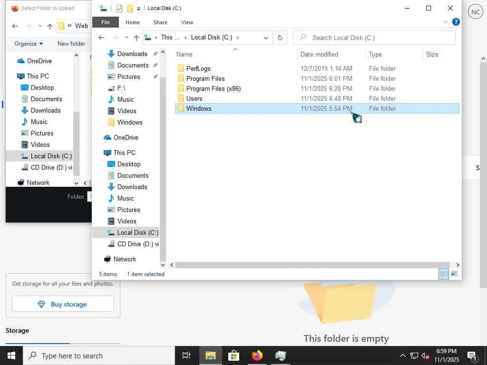Click Properties icon in quick access toolbar

click(119, 9)
